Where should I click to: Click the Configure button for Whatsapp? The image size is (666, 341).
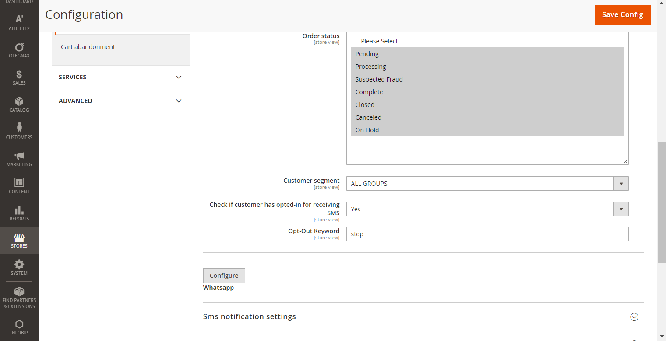pyautogui.click(x=224, y=276)
